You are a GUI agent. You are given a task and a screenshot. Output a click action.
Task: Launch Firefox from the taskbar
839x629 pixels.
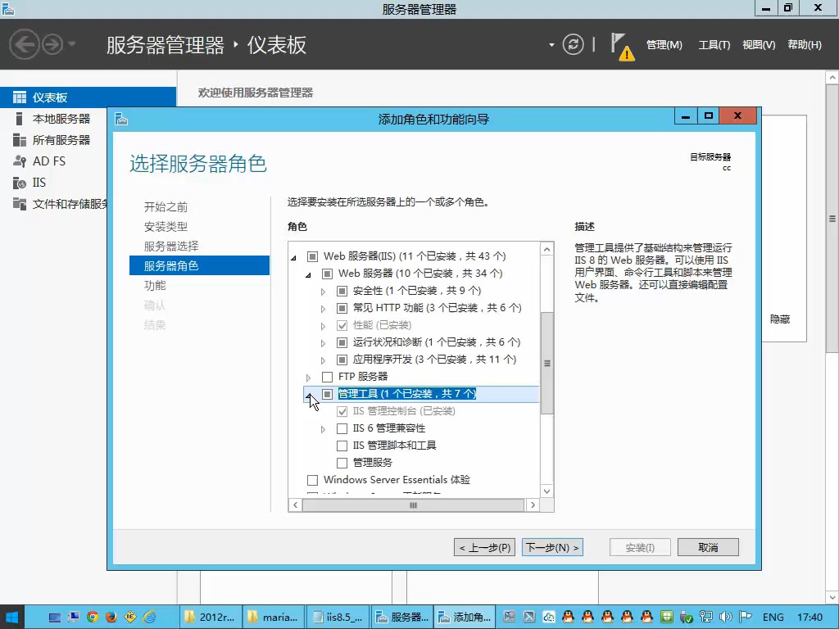coord(111,618)
